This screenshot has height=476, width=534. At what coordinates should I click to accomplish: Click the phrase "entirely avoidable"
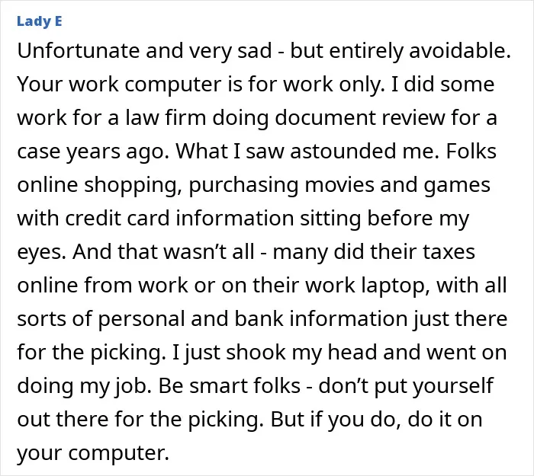pos(417,51)
